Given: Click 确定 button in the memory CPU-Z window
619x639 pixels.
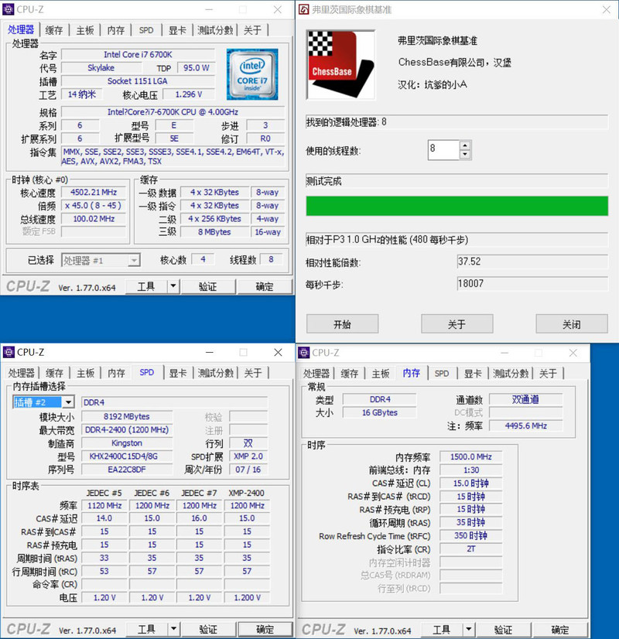Looking at the screenshot, I should [x=560, y=629].
